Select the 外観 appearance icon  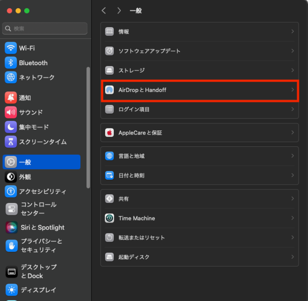11,177
